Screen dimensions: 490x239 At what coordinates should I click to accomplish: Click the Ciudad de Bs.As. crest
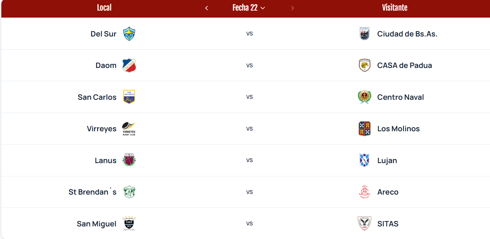(x=365, y=34)
